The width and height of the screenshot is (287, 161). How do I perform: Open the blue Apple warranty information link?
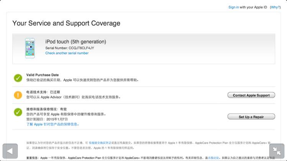[53, 124]
